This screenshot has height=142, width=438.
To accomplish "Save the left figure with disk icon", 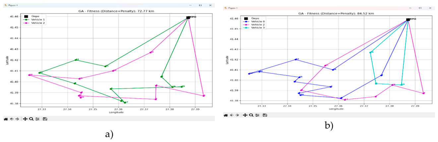I will (45, 119).
